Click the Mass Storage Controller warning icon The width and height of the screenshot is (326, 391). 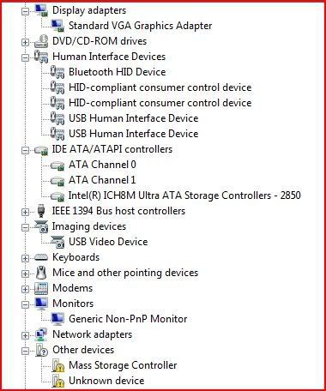(57, 365)
